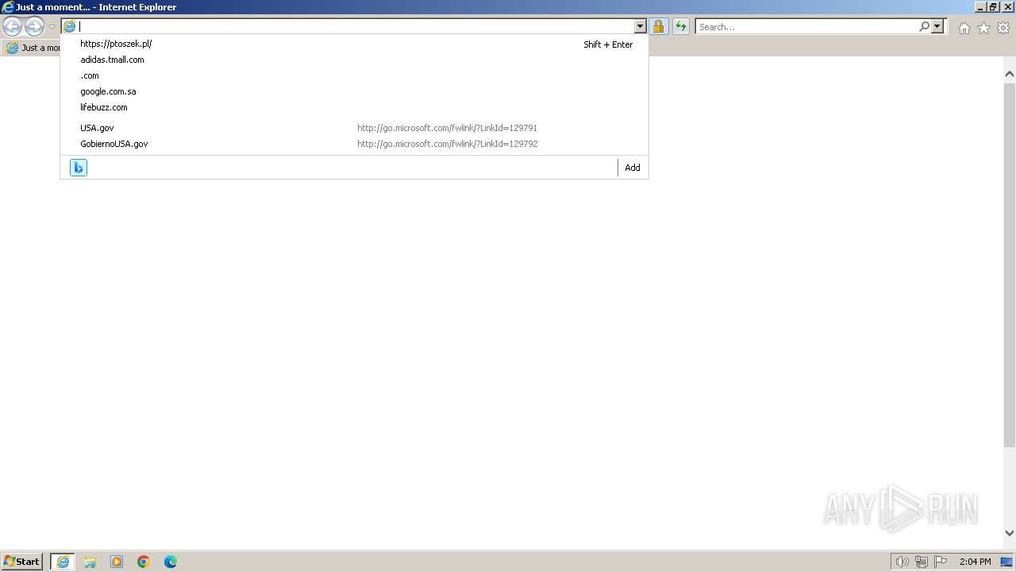Open Windows Media Player taskbar icon
Viewport: 1016px width, 572px height.
tap(117, 562)
